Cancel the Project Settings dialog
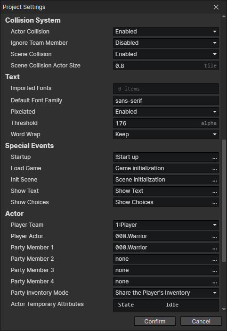This screenshot has height=331, width=227. pyautogui.click(x=201, y=321)
